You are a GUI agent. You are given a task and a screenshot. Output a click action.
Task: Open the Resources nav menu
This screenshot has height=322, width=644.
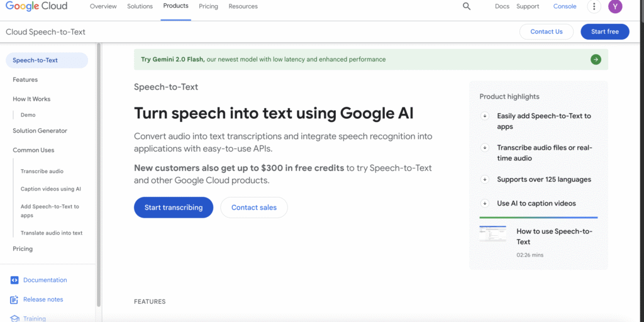click(243, 6)
